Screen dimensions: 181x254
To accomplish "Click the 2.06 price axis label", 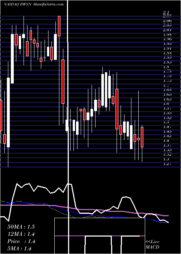I will [x=167, y=21].
